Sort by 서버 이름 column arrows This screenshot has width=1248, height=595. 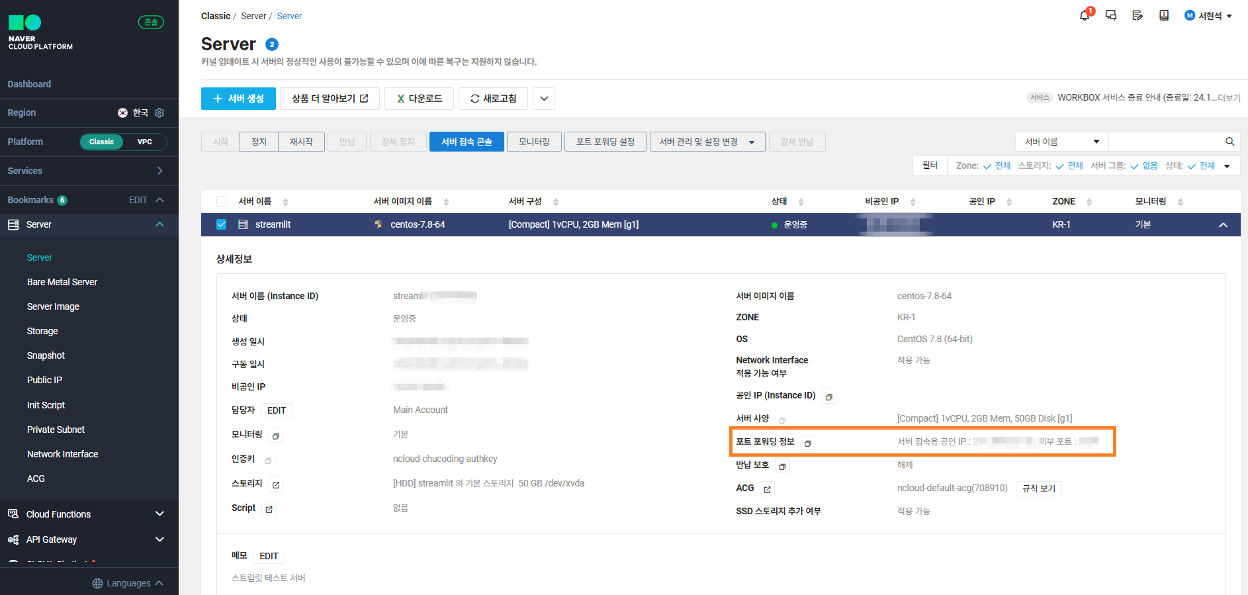click(x=285, y=202)
